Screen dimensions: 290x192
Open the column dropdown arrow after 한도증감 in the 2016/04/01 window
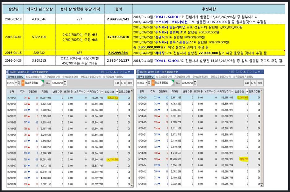(x=117, y=92)
